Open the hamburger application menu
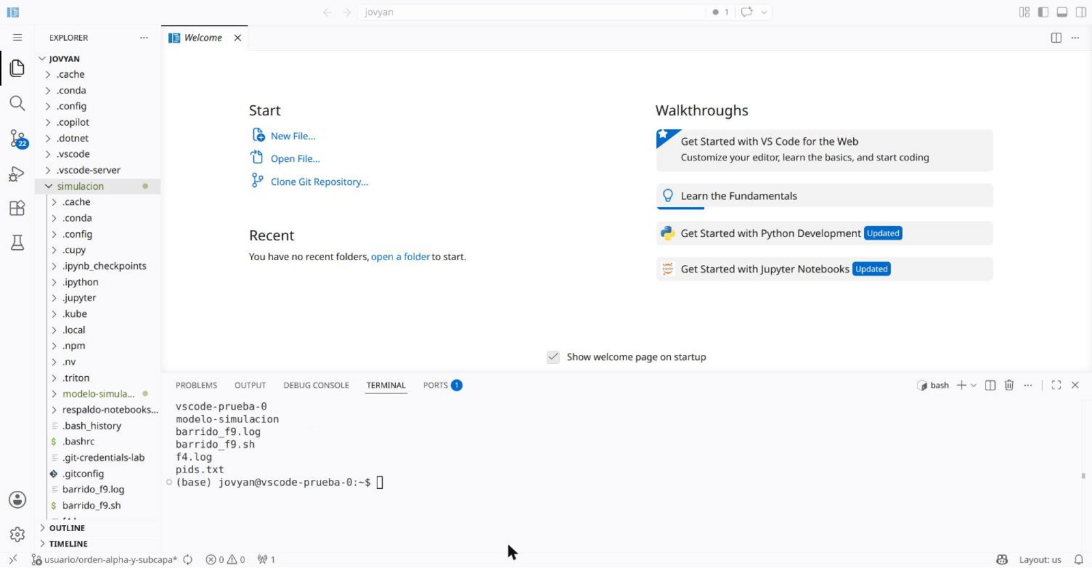This screenshot has height=568, width=1092. point(17,38)
